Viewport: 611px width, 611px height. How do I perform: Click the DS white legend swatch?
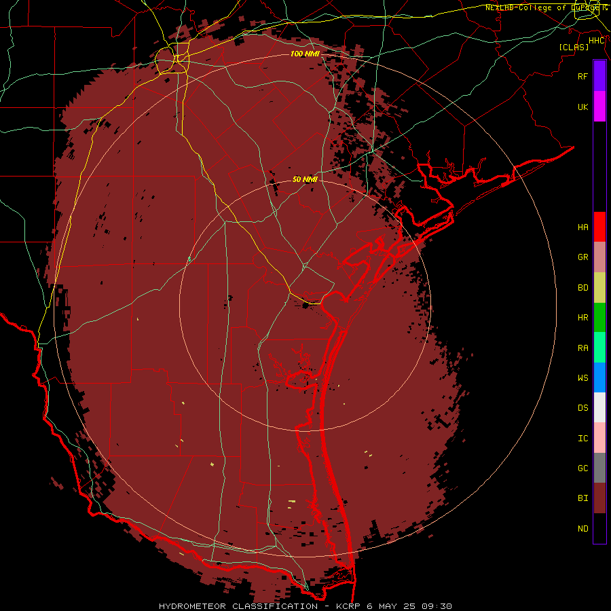coord(599,407)
